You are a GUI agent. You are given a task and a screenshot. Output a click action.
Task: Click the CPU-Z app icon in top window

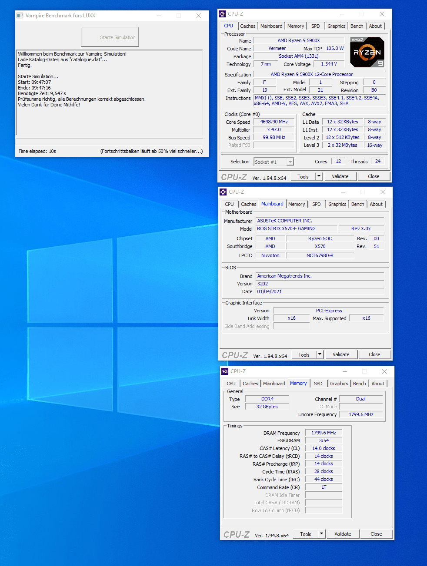point(222,14)
